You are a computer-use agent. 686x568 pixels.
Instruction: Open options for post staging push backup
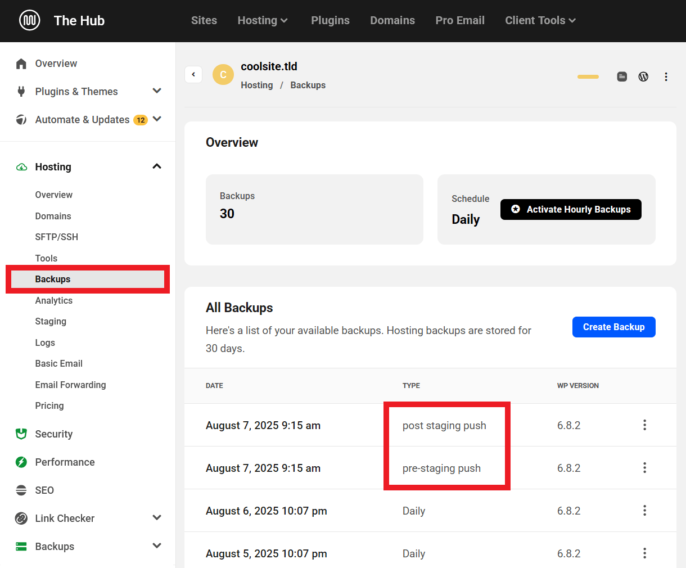click(645, 425)
